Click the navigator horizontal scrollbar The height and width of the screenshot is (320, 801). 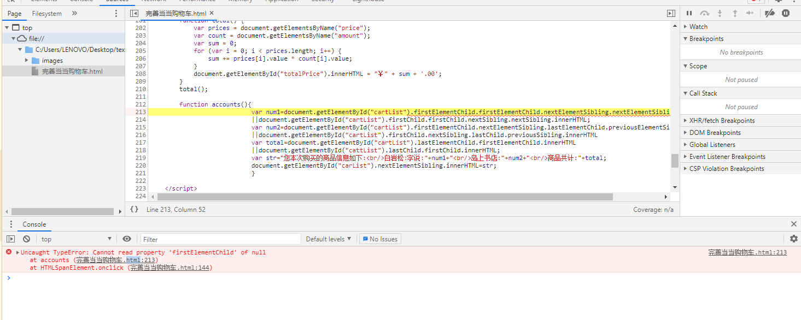coord(63,211)
